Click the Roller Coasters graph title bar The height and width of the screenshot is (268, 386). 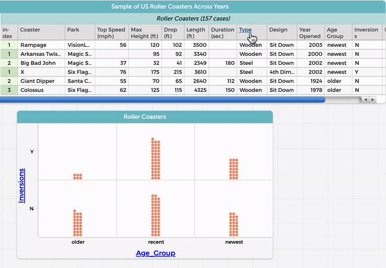(145, 117)
